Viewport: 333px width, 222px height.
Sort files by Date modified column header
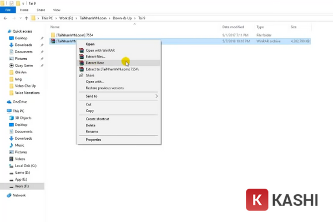[x=233, y=27]
